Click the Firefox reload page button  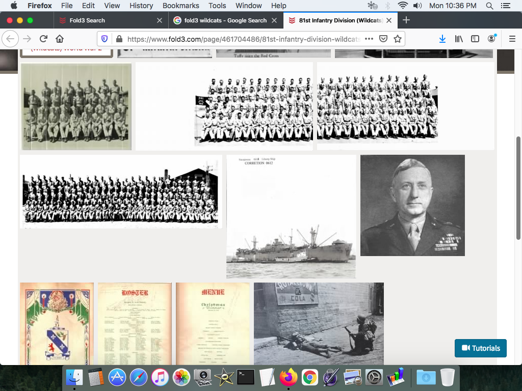pyautogui.click(x=43, y=39)
